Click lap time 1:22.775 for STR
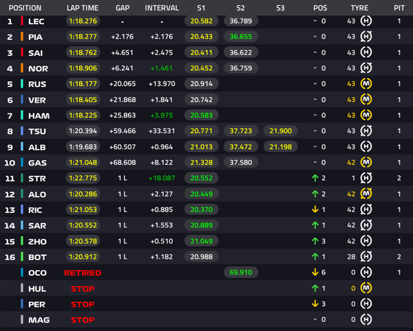Image resolution: width=413 pixels, height=331 pixels. pos(83,178)
